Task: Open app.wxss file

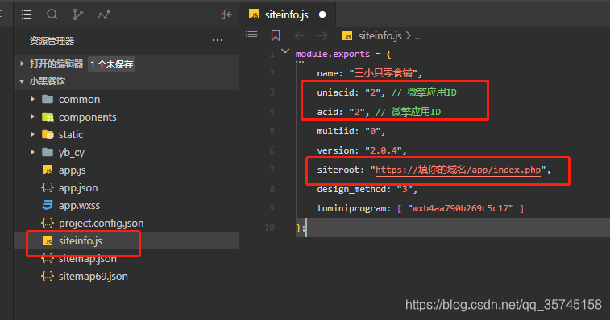Action: [79, 206]
